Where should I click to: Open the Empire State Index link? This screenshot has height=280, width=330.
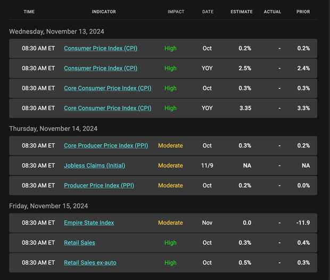coord(89,223)
